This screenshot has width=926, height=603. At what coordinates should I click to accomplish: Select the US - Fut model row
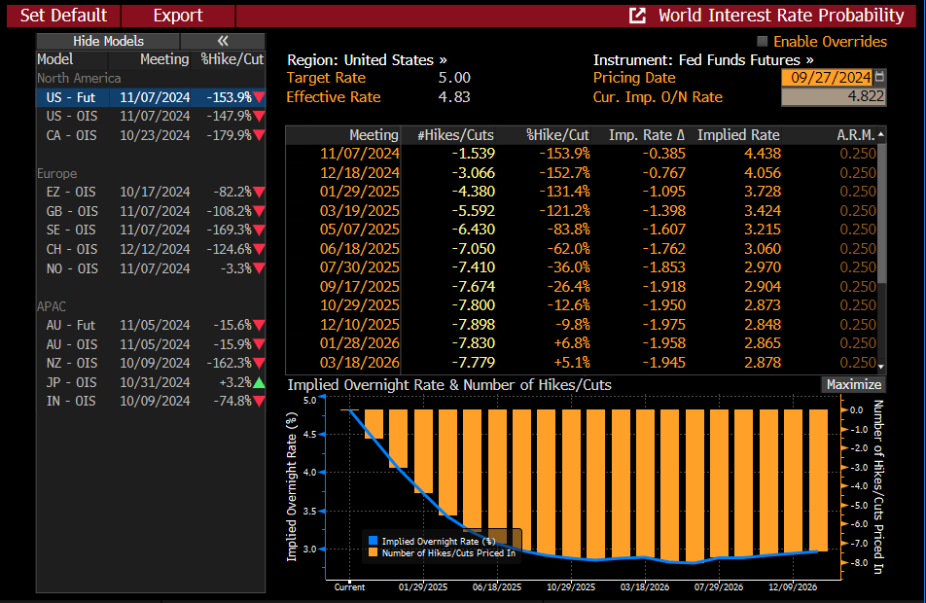tap(151, 97)
